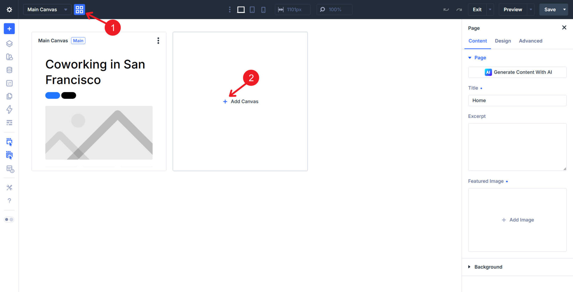The height and width of the screenshot is (292, 573).
Task: Open the builder settings gear
Action: [x=9, y=10]
